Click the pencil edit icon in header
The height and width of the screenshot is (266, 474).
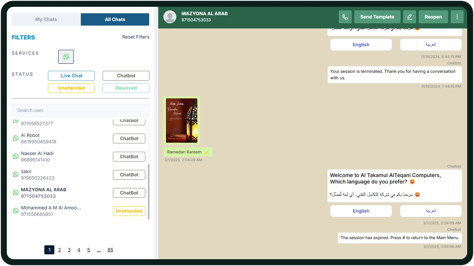pos(409,17)
